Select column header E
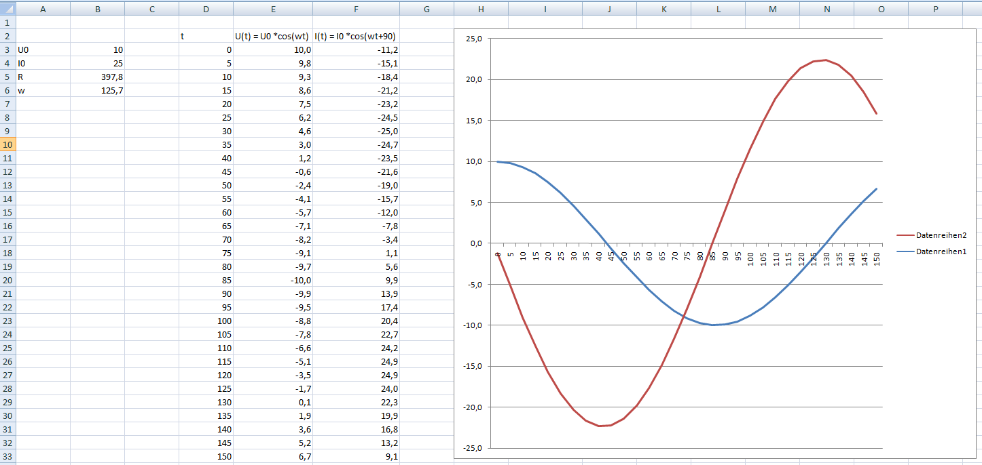The height and width of the screenshot is (465, 982). click(x=273, y=9)
